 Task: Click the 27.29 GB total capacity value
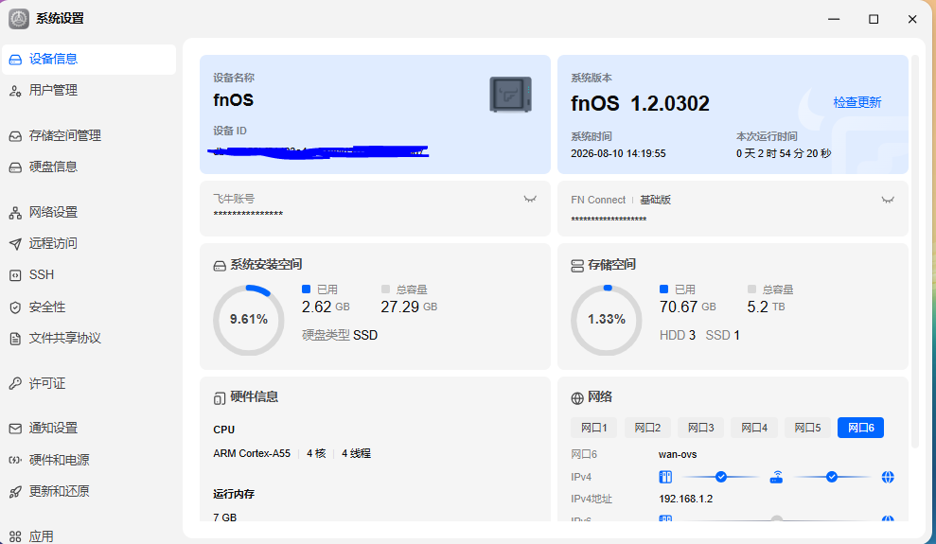point(409,307)
